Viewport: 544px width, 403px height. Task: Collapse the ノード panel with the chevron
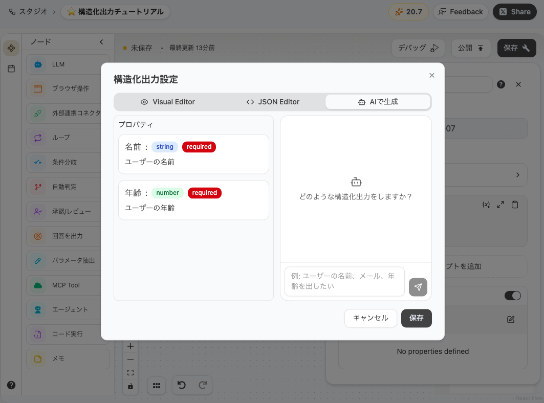coord(101,41)
